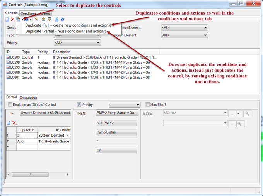Screen dimensions: 263x196
Task: Click the horizontal scrollbar thumb in IF table
Action: pos(30,174)
